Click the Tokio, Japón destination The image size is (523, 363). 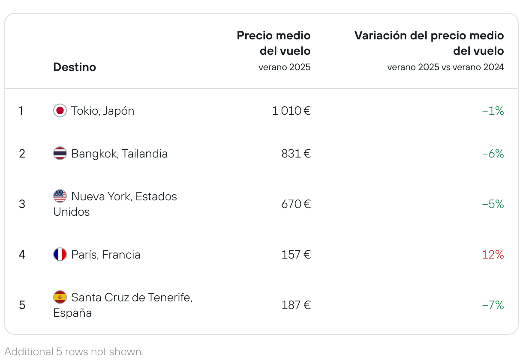point(103,111)
